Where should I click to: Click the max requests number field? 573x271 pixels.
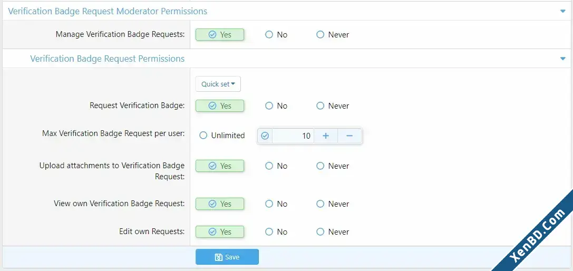click(x=293, y=136)
